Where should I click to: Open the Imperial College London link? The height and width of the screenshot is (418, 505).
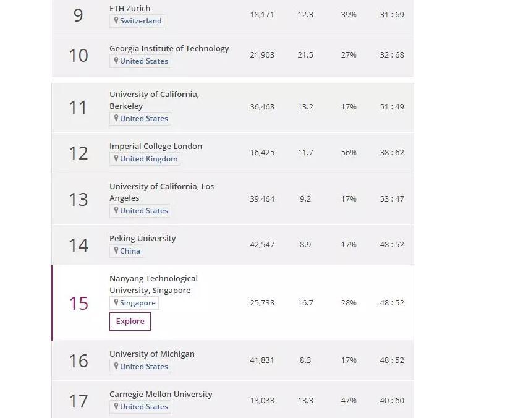click(156, 146)
